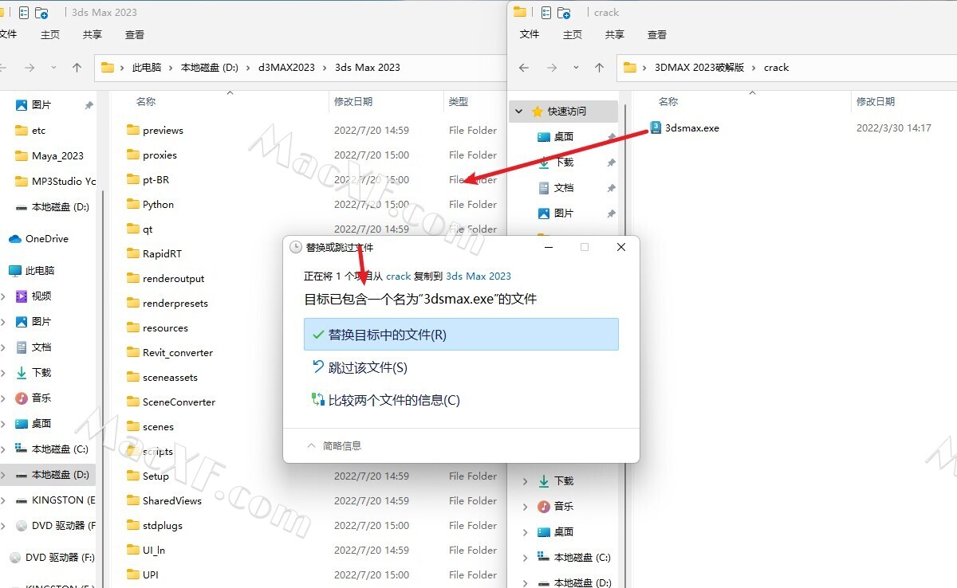Open 文件 menu in crack window
The width and height of the screenshot is (957, 588).
point(530,34)
